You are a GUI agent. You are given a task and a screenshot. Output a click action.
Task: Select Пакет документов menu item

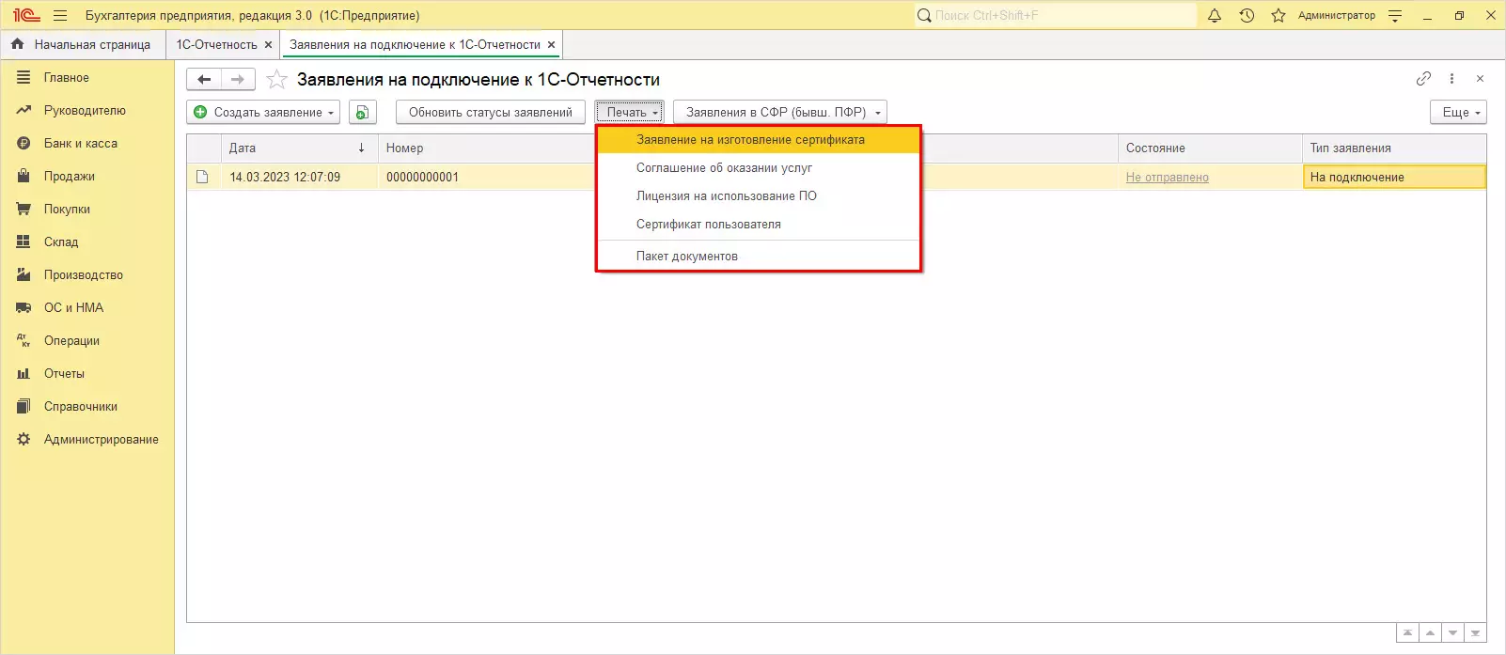pyautogui.click(x=759, y=256)
